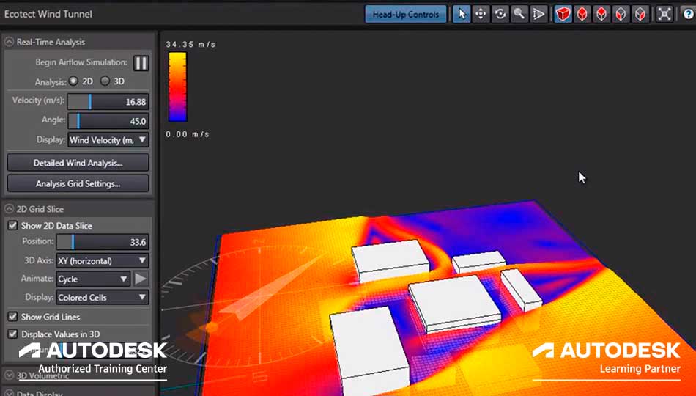696x396 pixels.
Task: Open the Wind Velocity display dropdown
Action: [108, 139]
